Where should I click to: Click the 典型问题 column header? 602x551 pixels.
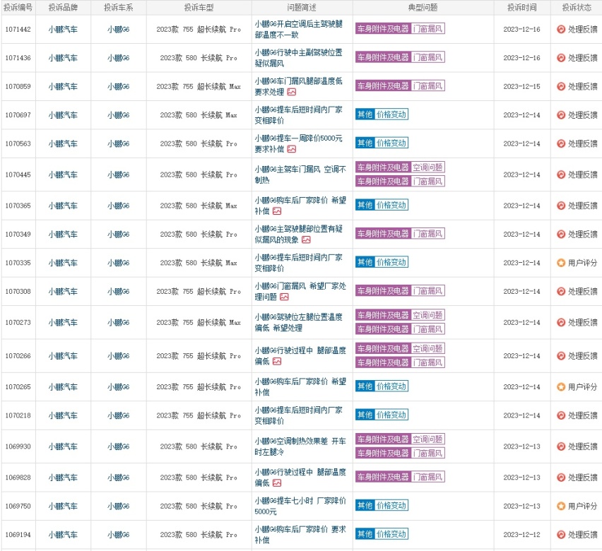pyautogui.click(x=423, y=8)
